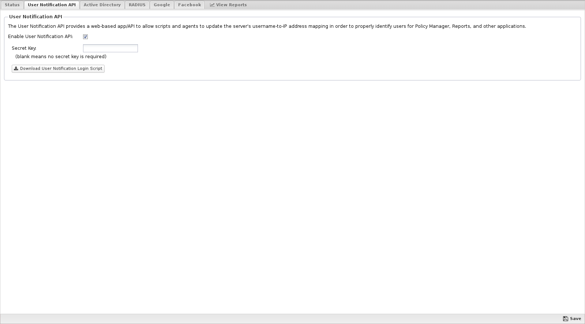This screenshot has width=585, height=324.
Task: Open the View Reports tab
Action: tap(228, 5)
